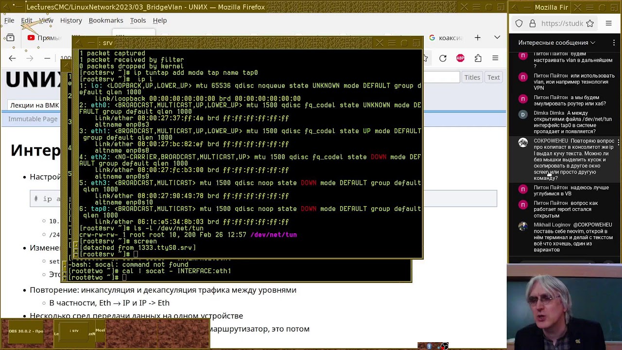Open the main Firefox hamburger menu
The width and height of the screenshot is (622, 350).
(x=495, y=58)
